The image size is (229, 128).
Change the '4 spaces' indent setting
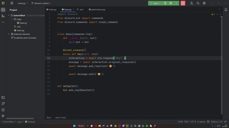[201, 122]
